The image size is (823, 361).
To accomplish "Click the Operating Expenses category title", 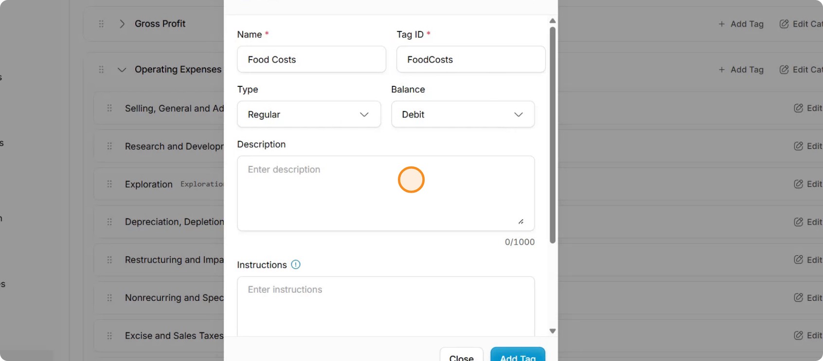I will pyautogui.click(x=178, y=69).
